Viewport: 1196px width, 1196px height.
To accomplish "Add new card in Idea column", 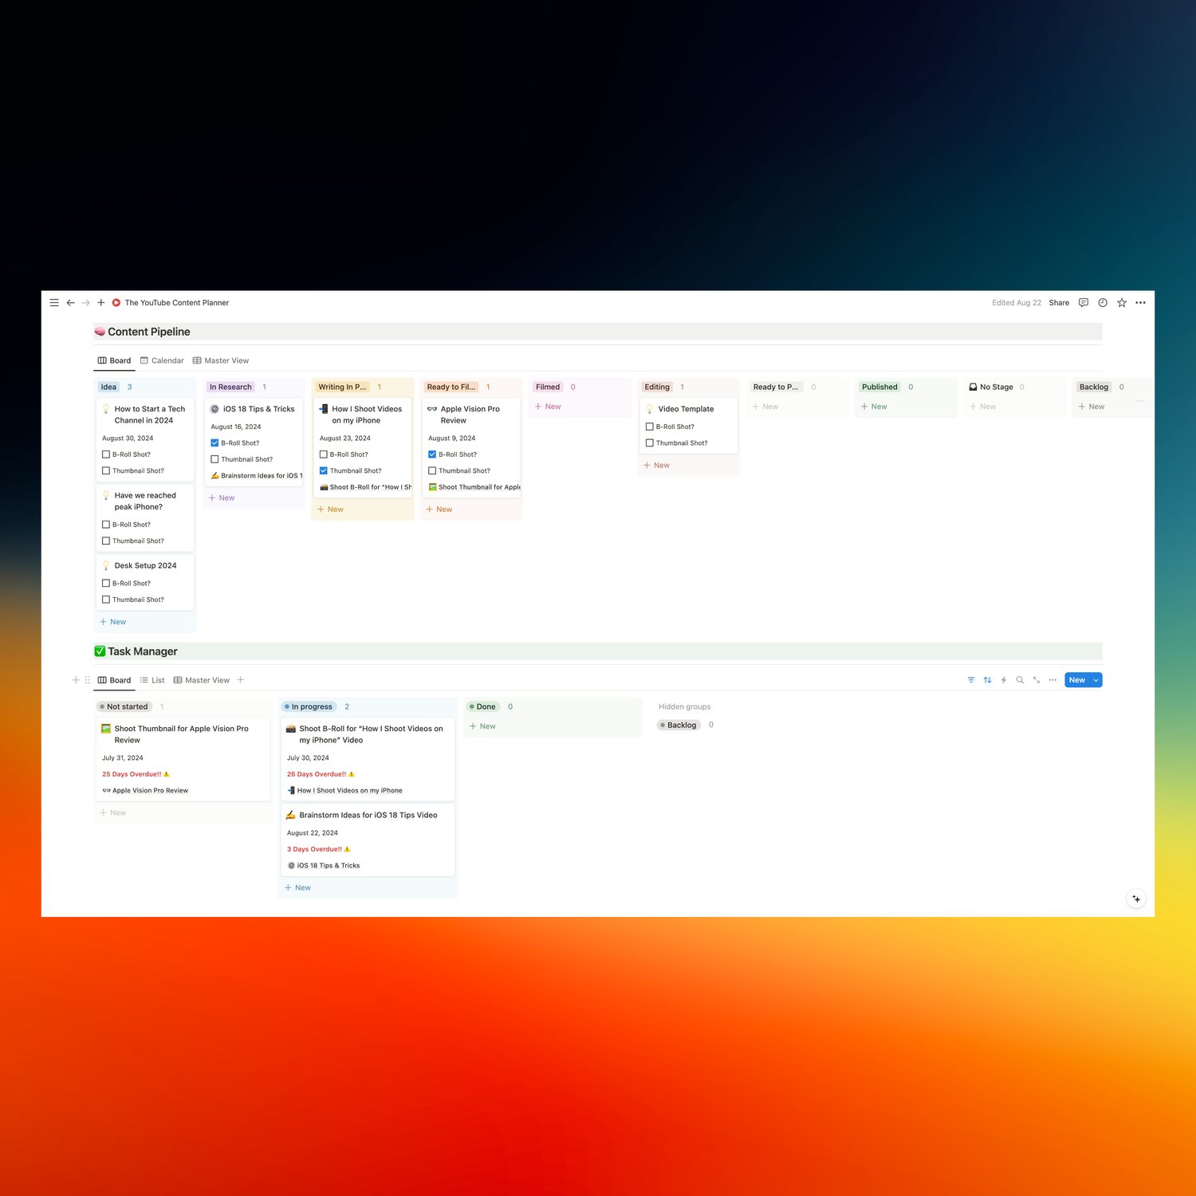I will pyautogui.click(x=113, y=622).
